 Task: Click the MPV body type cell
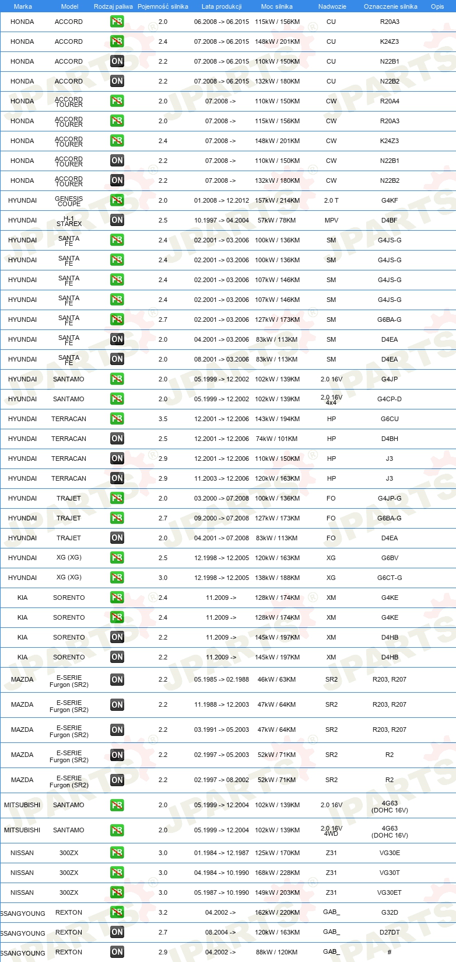(x=331, y=220)
